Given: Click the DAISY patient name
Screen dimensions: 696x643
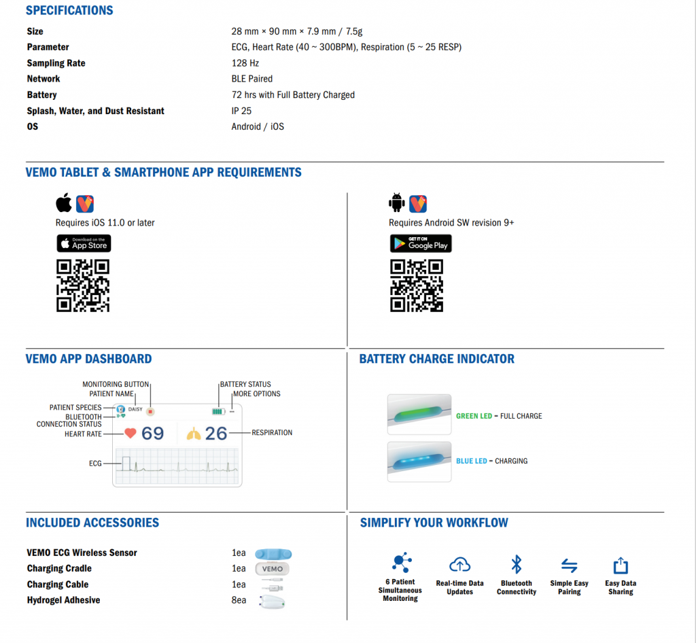Looking at the screenshot, I should tap(135, 409).
